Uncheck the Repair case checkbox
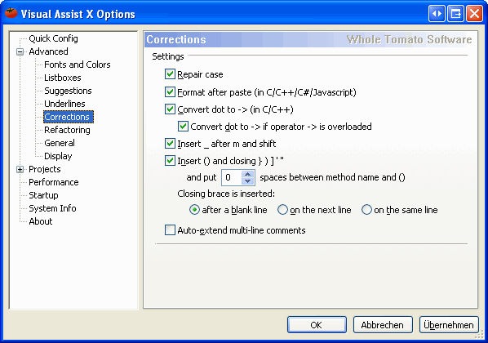 170,74
